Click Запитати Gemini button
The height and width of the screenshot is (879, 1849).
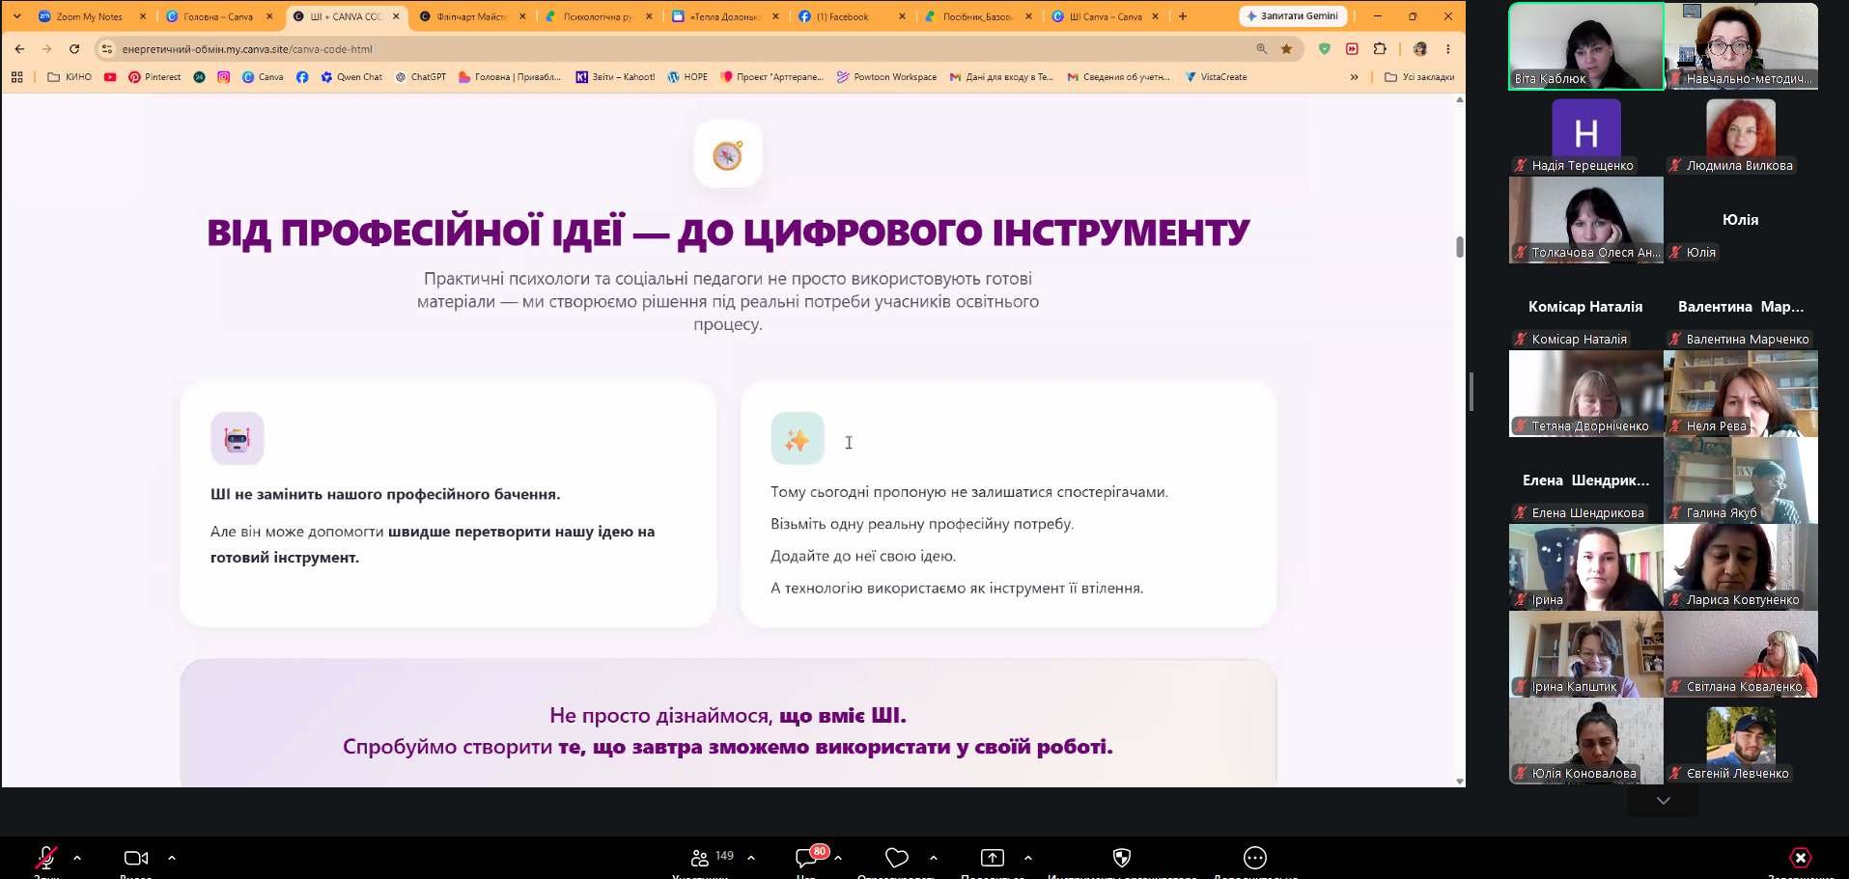(1293, 16)
